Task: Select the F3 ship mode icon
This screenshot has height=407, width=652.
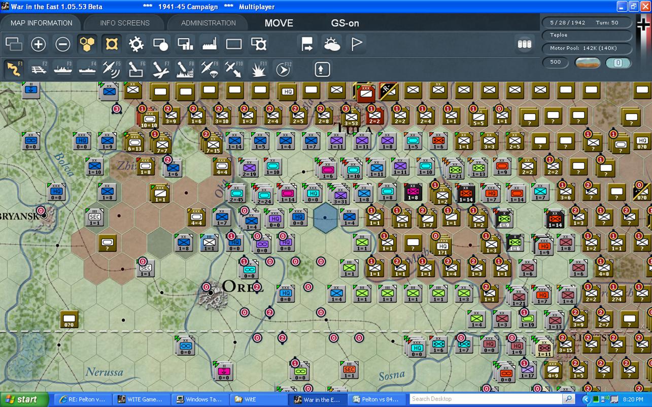Action: click(x=63, y=69)
